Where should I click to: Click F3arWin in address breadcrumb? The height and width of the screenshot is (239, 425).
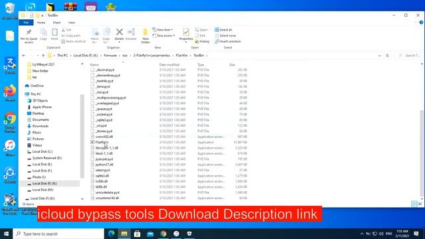click(181, 56)
